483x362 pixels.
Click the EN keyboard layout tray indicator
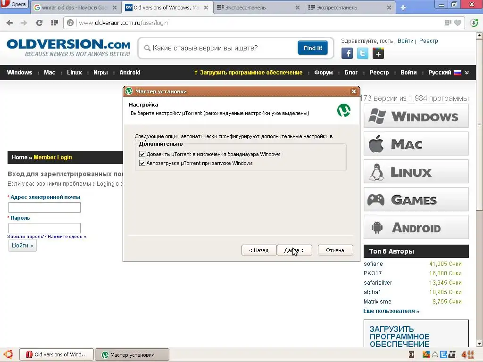point(411,354)
